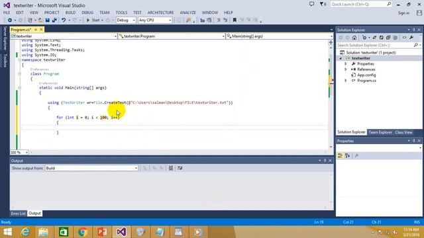
Task: Click the Quick Launch search box
Action: coord(360,5)
